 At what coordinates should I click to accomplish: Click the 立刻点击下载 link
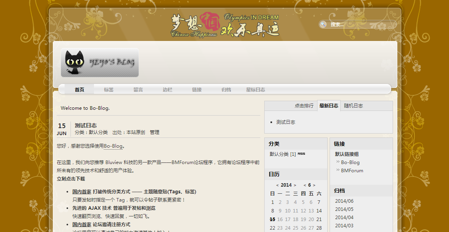71,179
